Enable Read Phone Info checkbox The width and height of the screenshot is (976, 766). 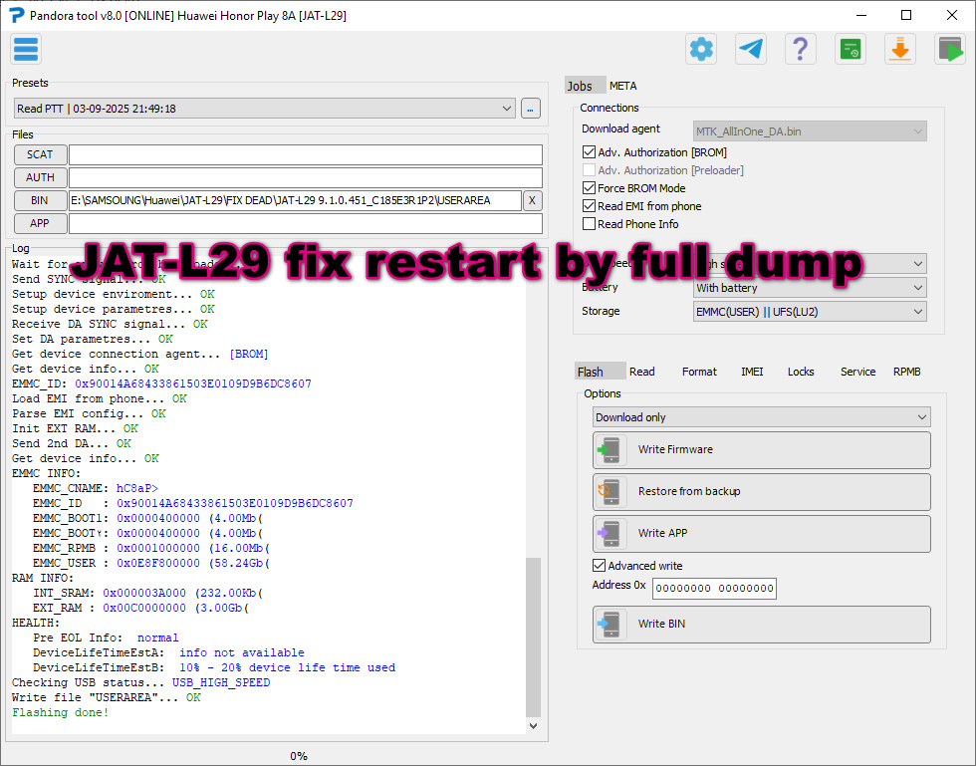(589, 223)
